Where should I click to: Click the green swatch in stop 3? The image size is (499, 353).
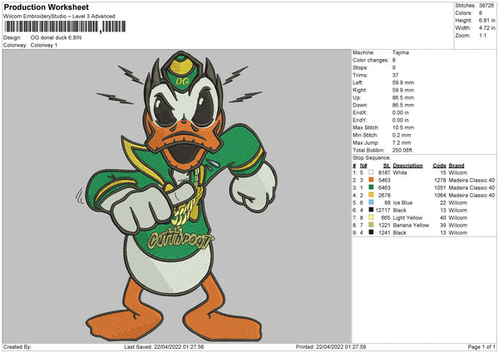click(371, 187)
